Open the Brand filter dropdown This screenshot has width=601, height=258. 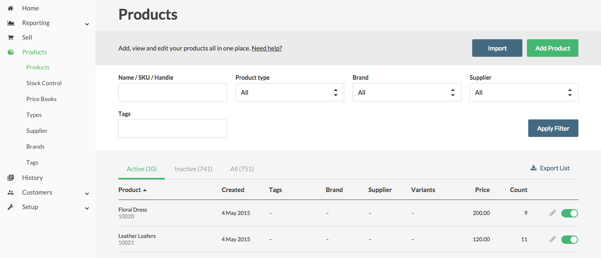pos(407,92)
